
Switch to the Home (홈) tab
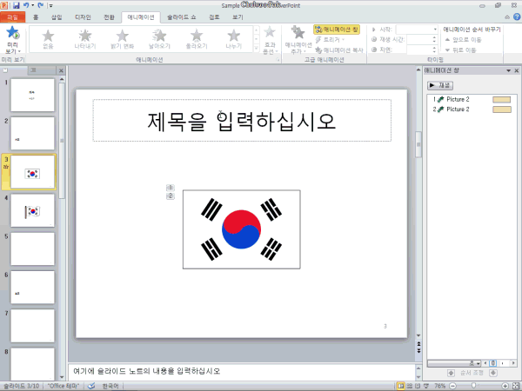(x=36, y=17)
